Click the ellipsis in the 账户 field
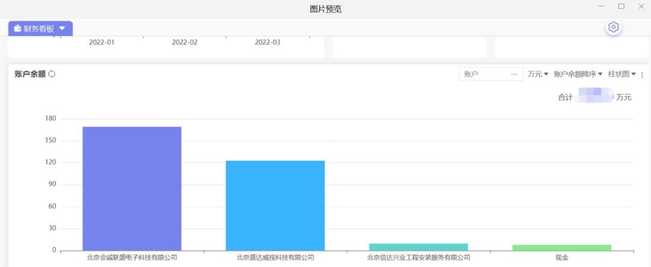 (x=514, y=74)
